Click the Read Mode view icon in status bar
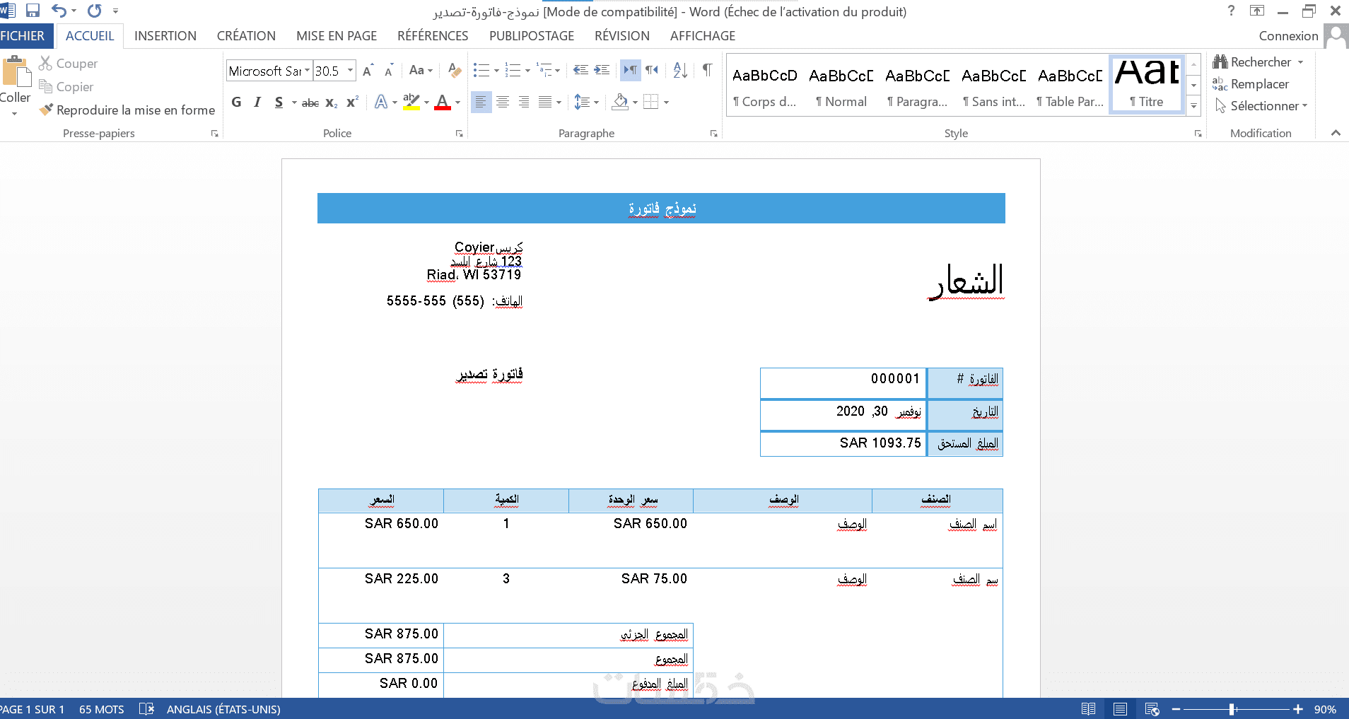The image size is (1349, 719). [x=1088, y=709]
